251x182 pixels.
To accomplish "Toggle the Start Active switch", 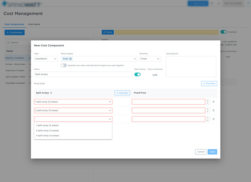I will (x=137, y=74).
